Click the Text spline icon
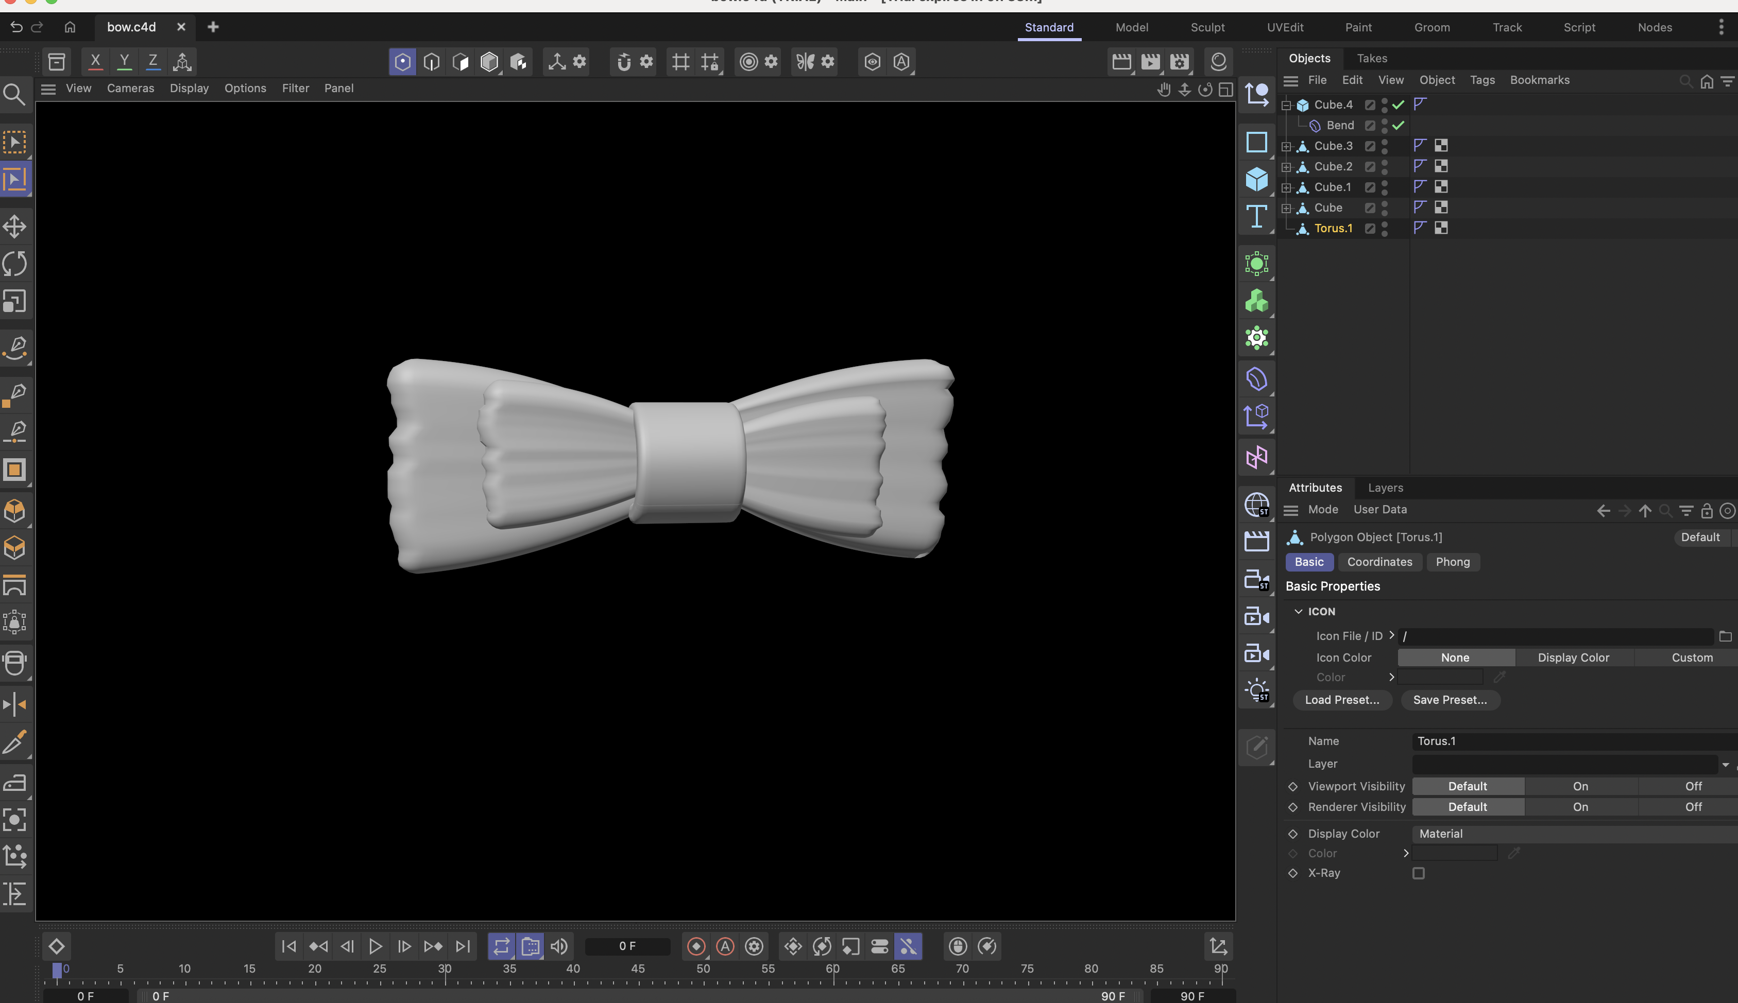This screenshot has height=1003, width=1738. coord(1256,216)
